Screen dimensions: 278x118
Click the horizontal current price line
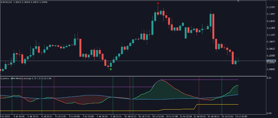click(133, 61)
